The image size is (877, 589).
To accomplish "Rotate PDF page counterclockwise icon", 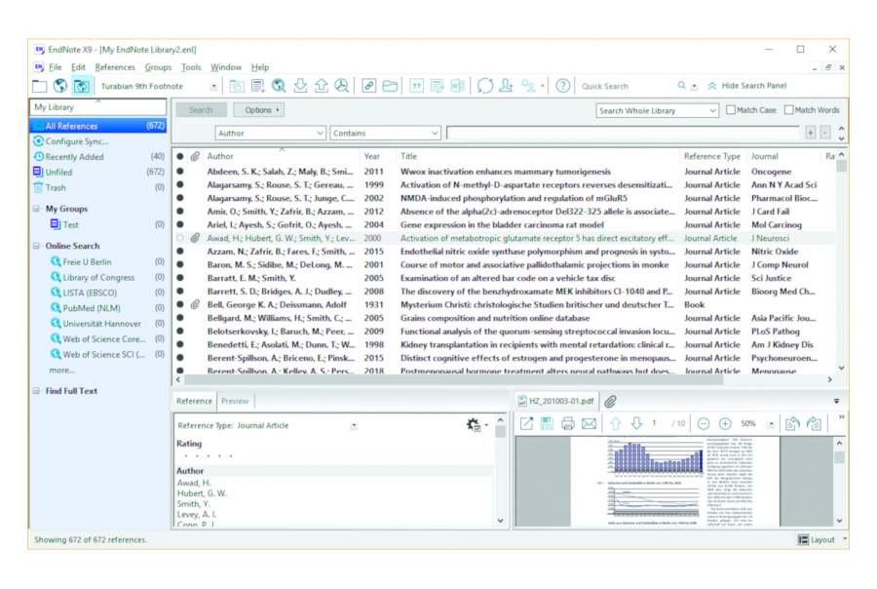I will pyautogui.click(x=792, y=424).
